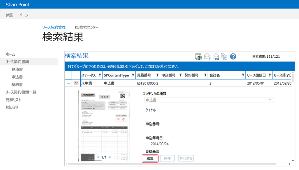Click the email attachment envelope icon
Image resolution: width=299 pixels, height=170 pixels.
click(207, 57)
